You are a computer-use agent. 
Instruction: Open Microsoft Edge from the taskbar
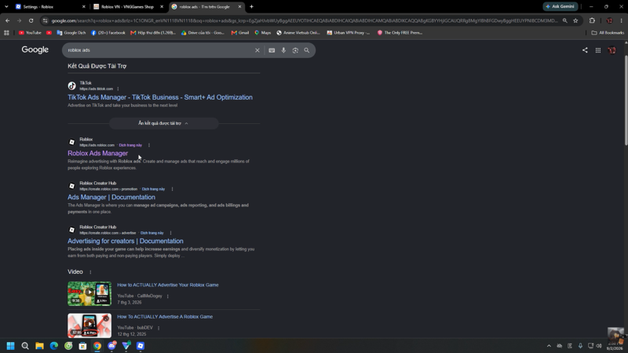[x=53, y=346]
